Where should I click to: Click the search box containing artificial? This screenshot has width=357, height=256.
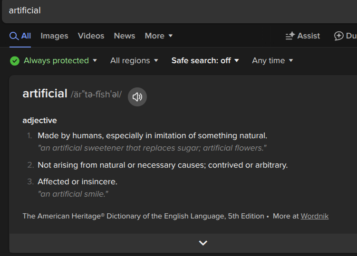click(x=179, y=11)
